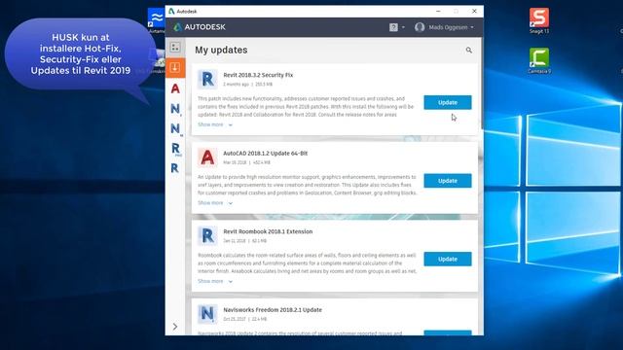The image size is (623, 350).
Task: Click the Autodesk title bar app icon
Action: [x=171, y=11]
